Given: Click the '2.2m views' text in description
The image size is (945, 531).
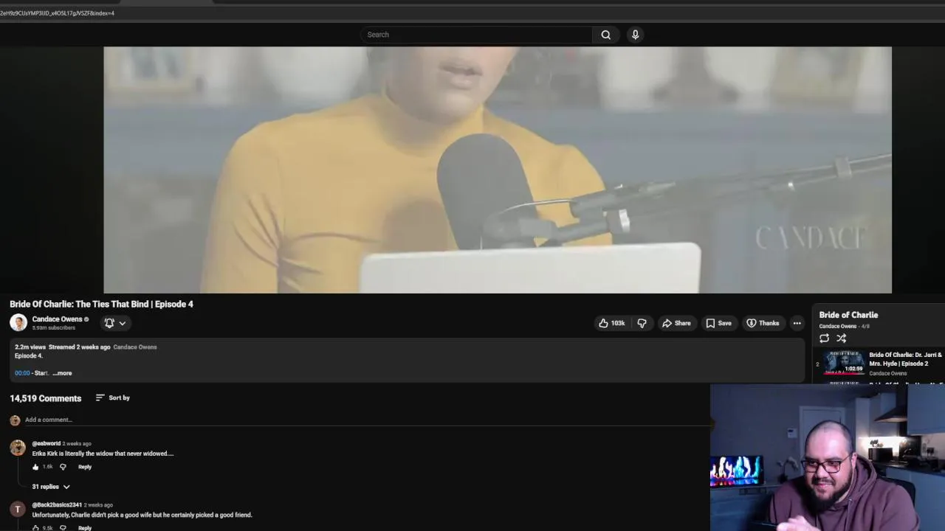Looking at the screenshot, I should pos(30,347).
